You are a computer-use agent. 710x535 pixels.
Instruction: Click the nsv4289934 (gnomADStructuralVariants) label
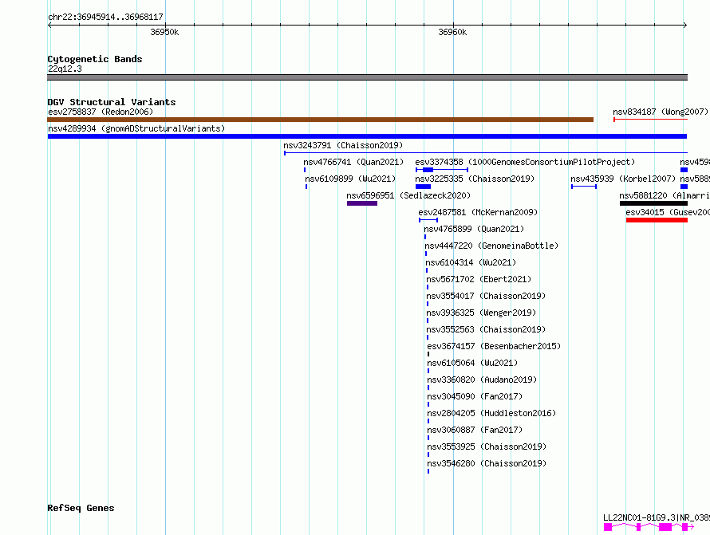click(x=136, y=128)
